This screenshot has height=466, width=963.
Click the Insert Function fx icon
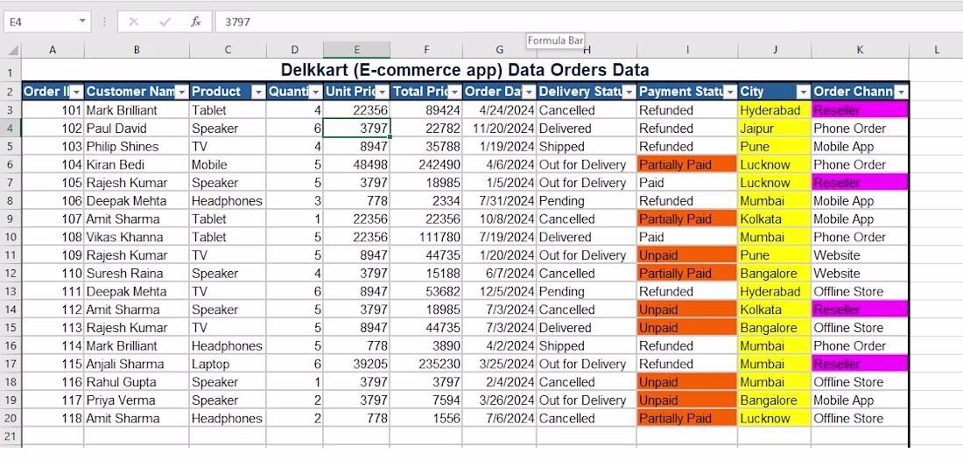tap(196, 22)
